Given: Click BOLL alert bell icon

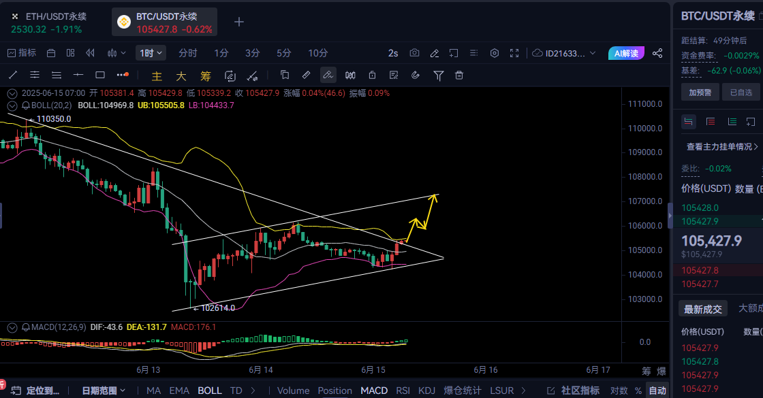Looking at the screenshot, I should (26, 105).
